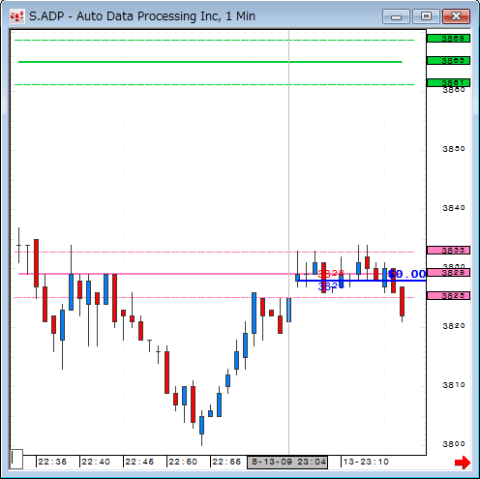Viewport: 480px width, 479px height.
Task: Click the 22:55 time axis label
Action: (226, 462)
